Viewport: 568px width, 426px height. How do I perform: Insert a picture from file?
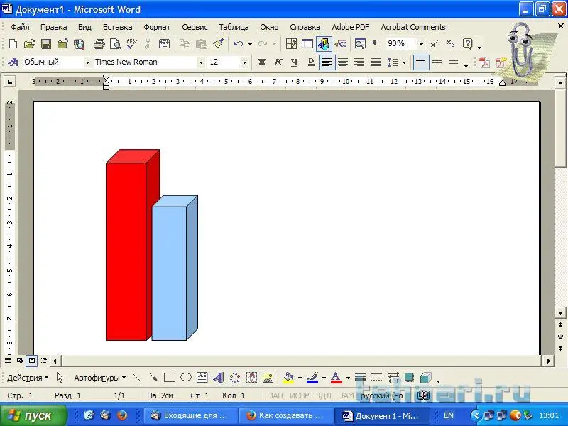click(x=268, y=378)
